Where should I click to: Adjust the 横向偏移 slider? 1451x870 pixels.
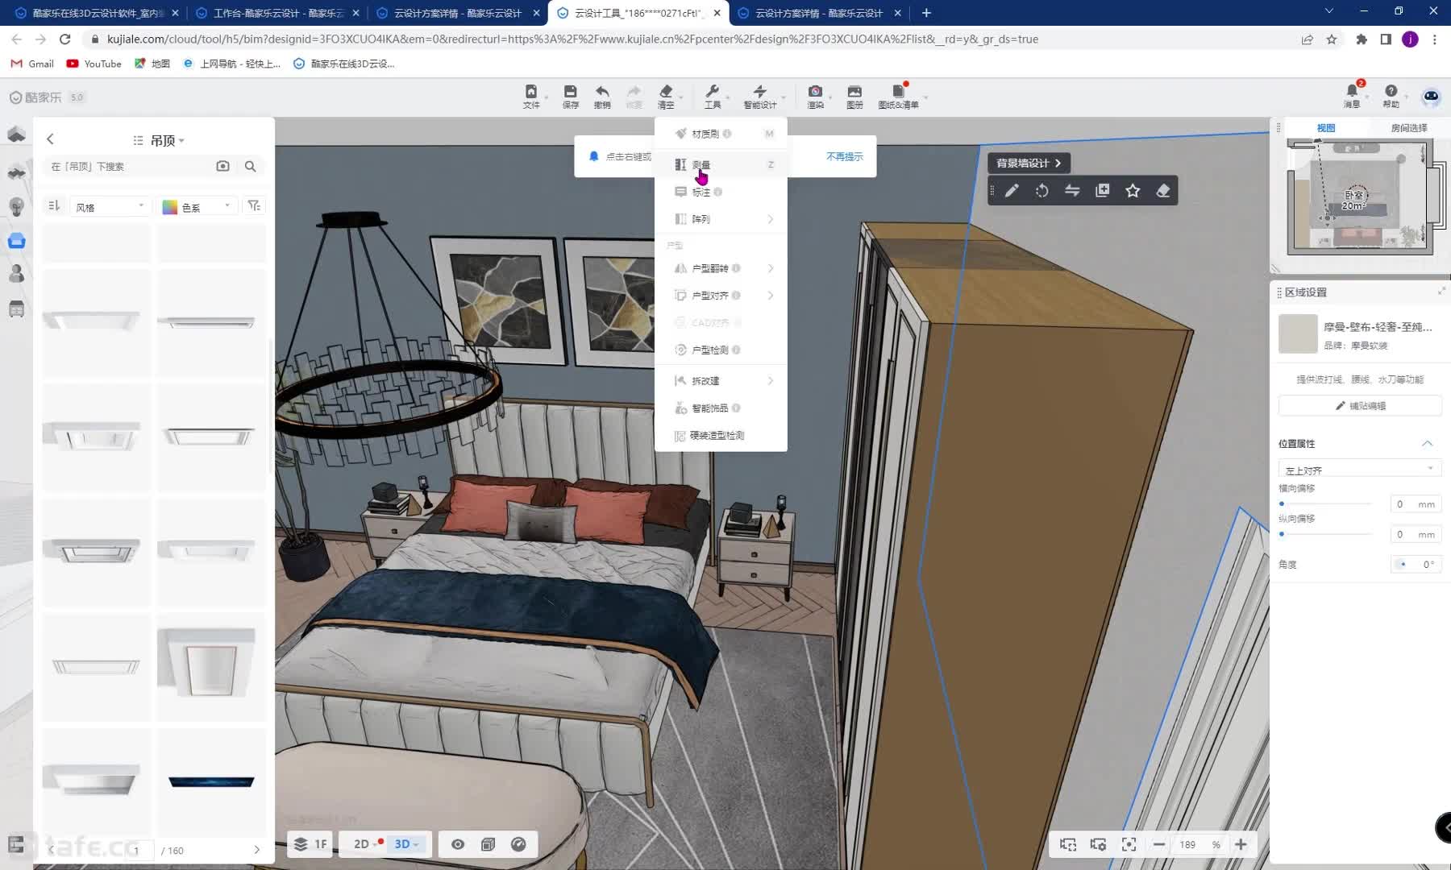[x=1282, y=503]
